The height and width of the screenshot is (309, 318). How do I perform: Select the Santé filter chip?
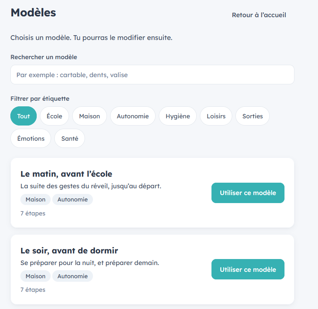69,138
